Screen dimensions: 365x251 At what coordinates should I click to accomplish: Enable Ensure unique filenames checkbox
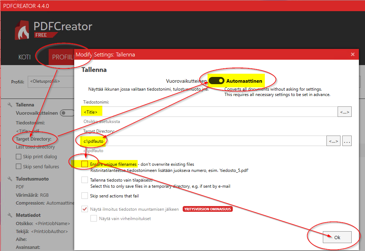(x=85, y=164)
